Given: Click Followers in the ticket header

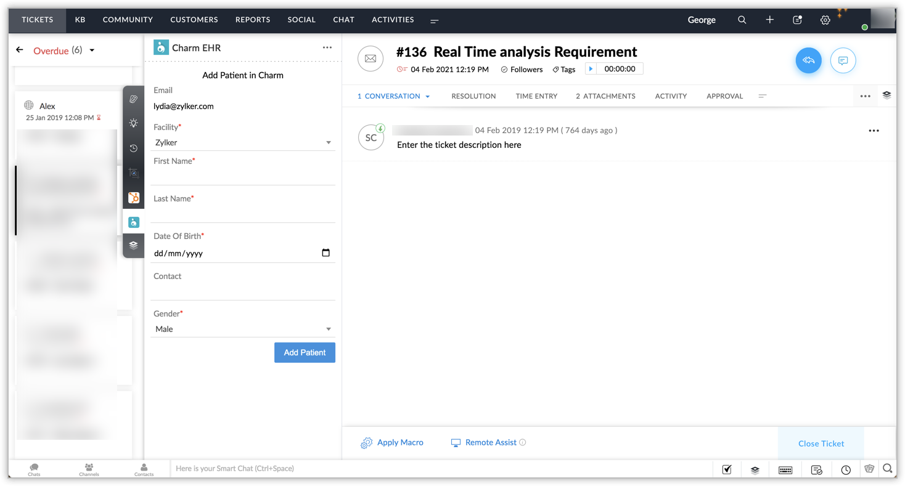Looking at the screenshot, I should click(x=522, y=70).
